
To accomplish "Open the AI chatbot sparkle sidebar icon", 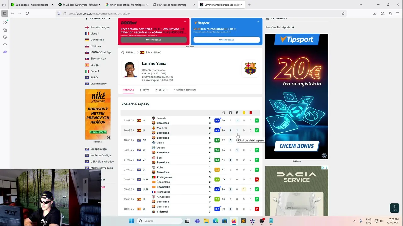I will (x=5, y=22).
